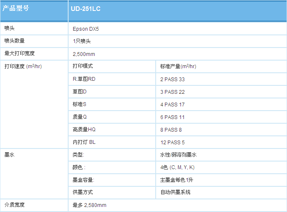Click the 4 PASS 17 value
This screenshot has height=212, width=287.
tap(173, 104)
